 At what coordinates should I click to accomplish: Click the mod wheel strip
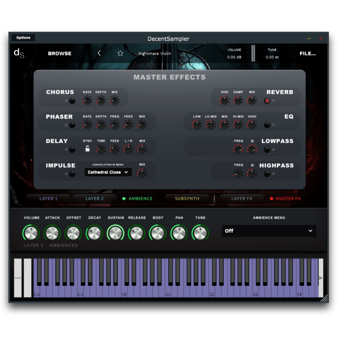[28, 278]
